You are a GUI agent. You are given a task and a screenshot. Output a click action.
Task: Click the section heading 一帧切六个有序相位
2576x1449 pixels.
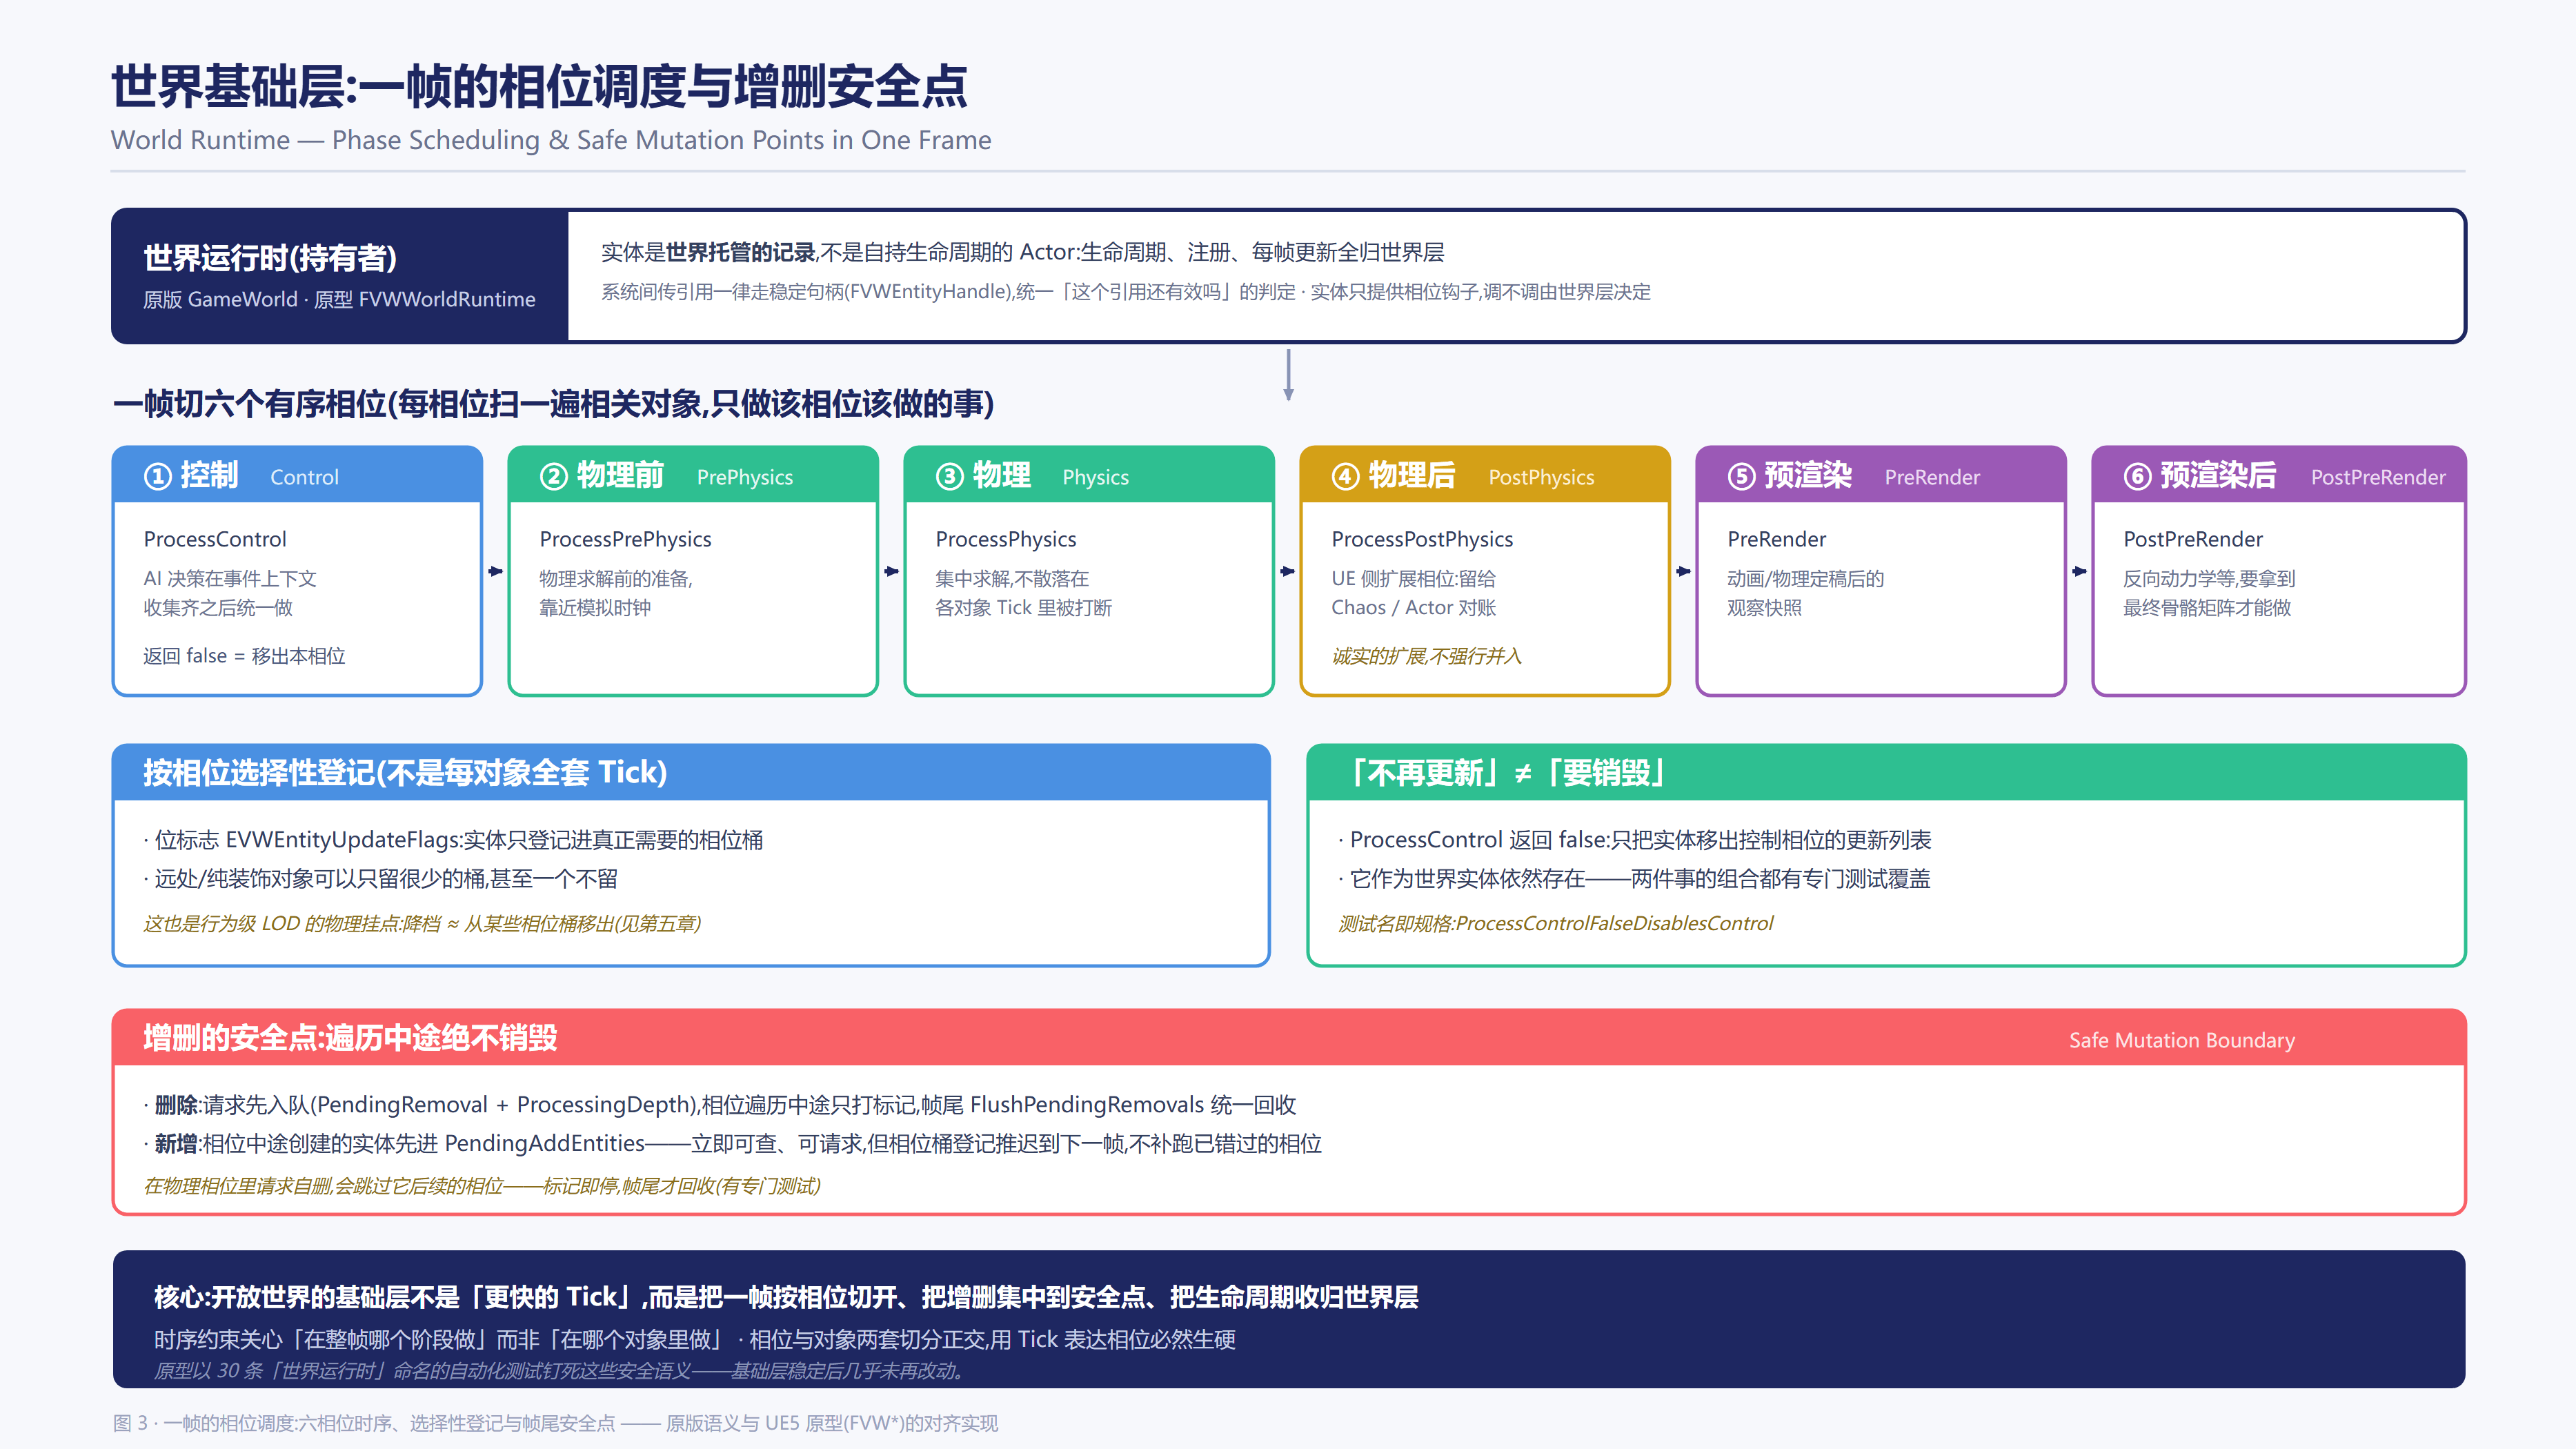pyautogui.click(x=553, y=404)
